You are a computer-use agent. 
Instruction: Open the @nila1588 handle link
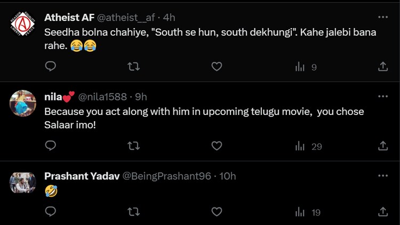point(102,97)
